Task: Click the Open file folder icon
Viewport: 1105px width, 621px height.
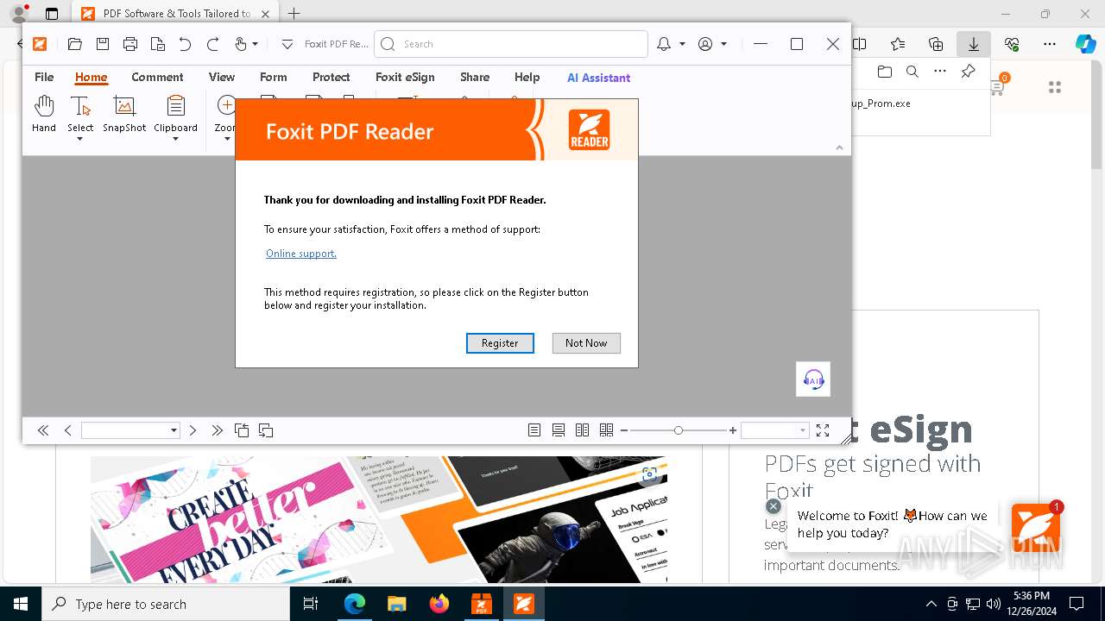Action: [x=75, y=44]
